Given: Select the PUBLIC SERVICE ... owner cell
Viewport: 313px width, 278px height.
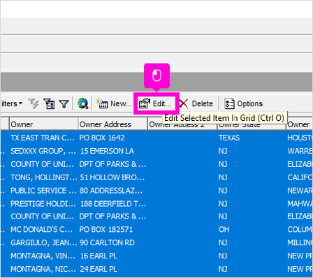Looking at the screenshot, I should [x=43, y=191].
